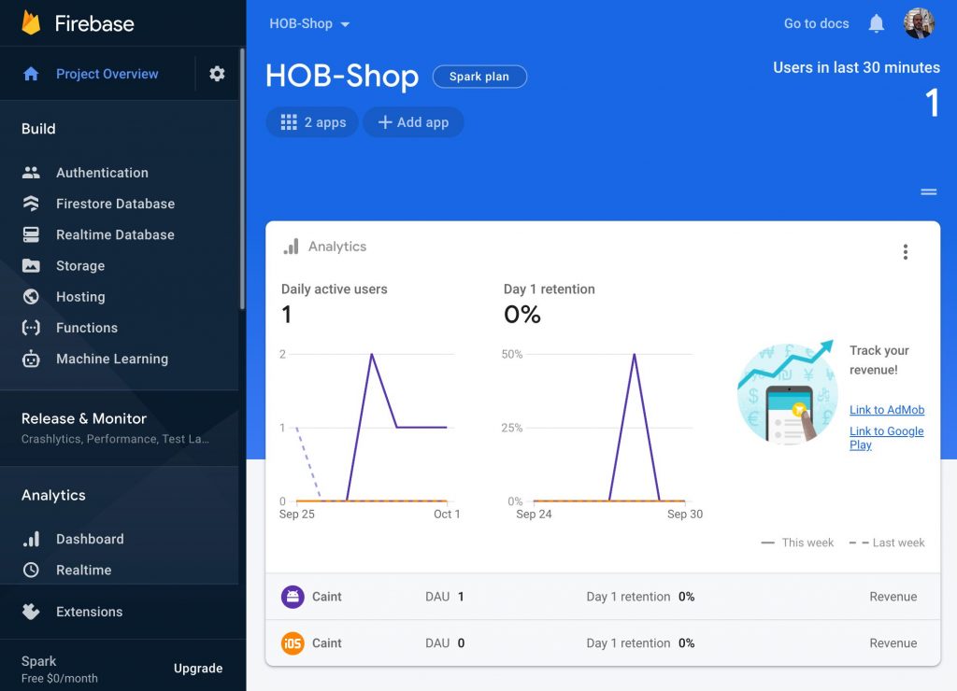Go to Realtime Database
The height and width of the screenshot is (691, 957).
[115, 234]
